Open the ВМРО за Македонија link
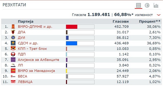 [36, 71]
